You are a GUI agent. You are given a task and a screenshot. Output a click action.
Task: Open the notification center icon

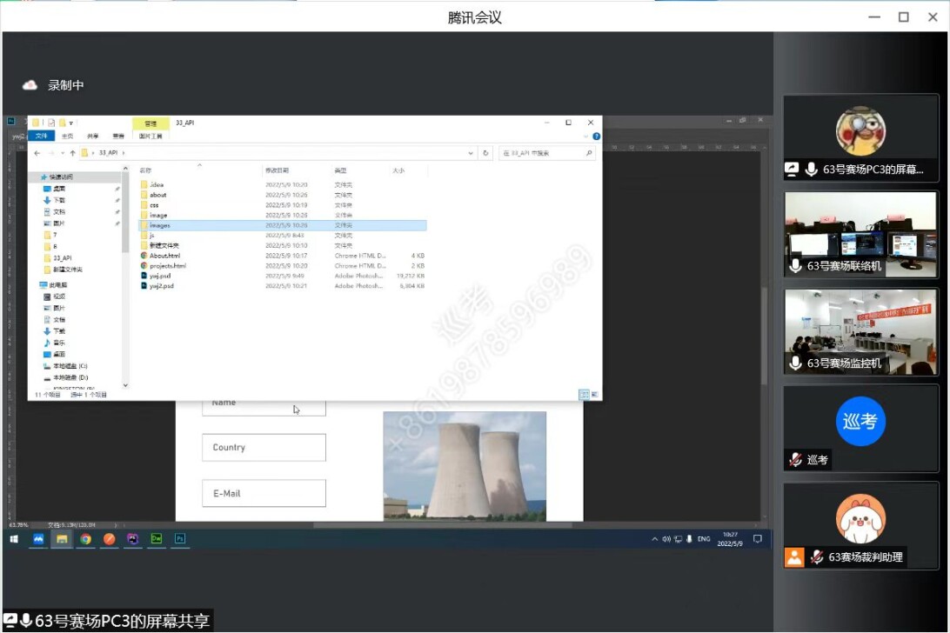758,539
